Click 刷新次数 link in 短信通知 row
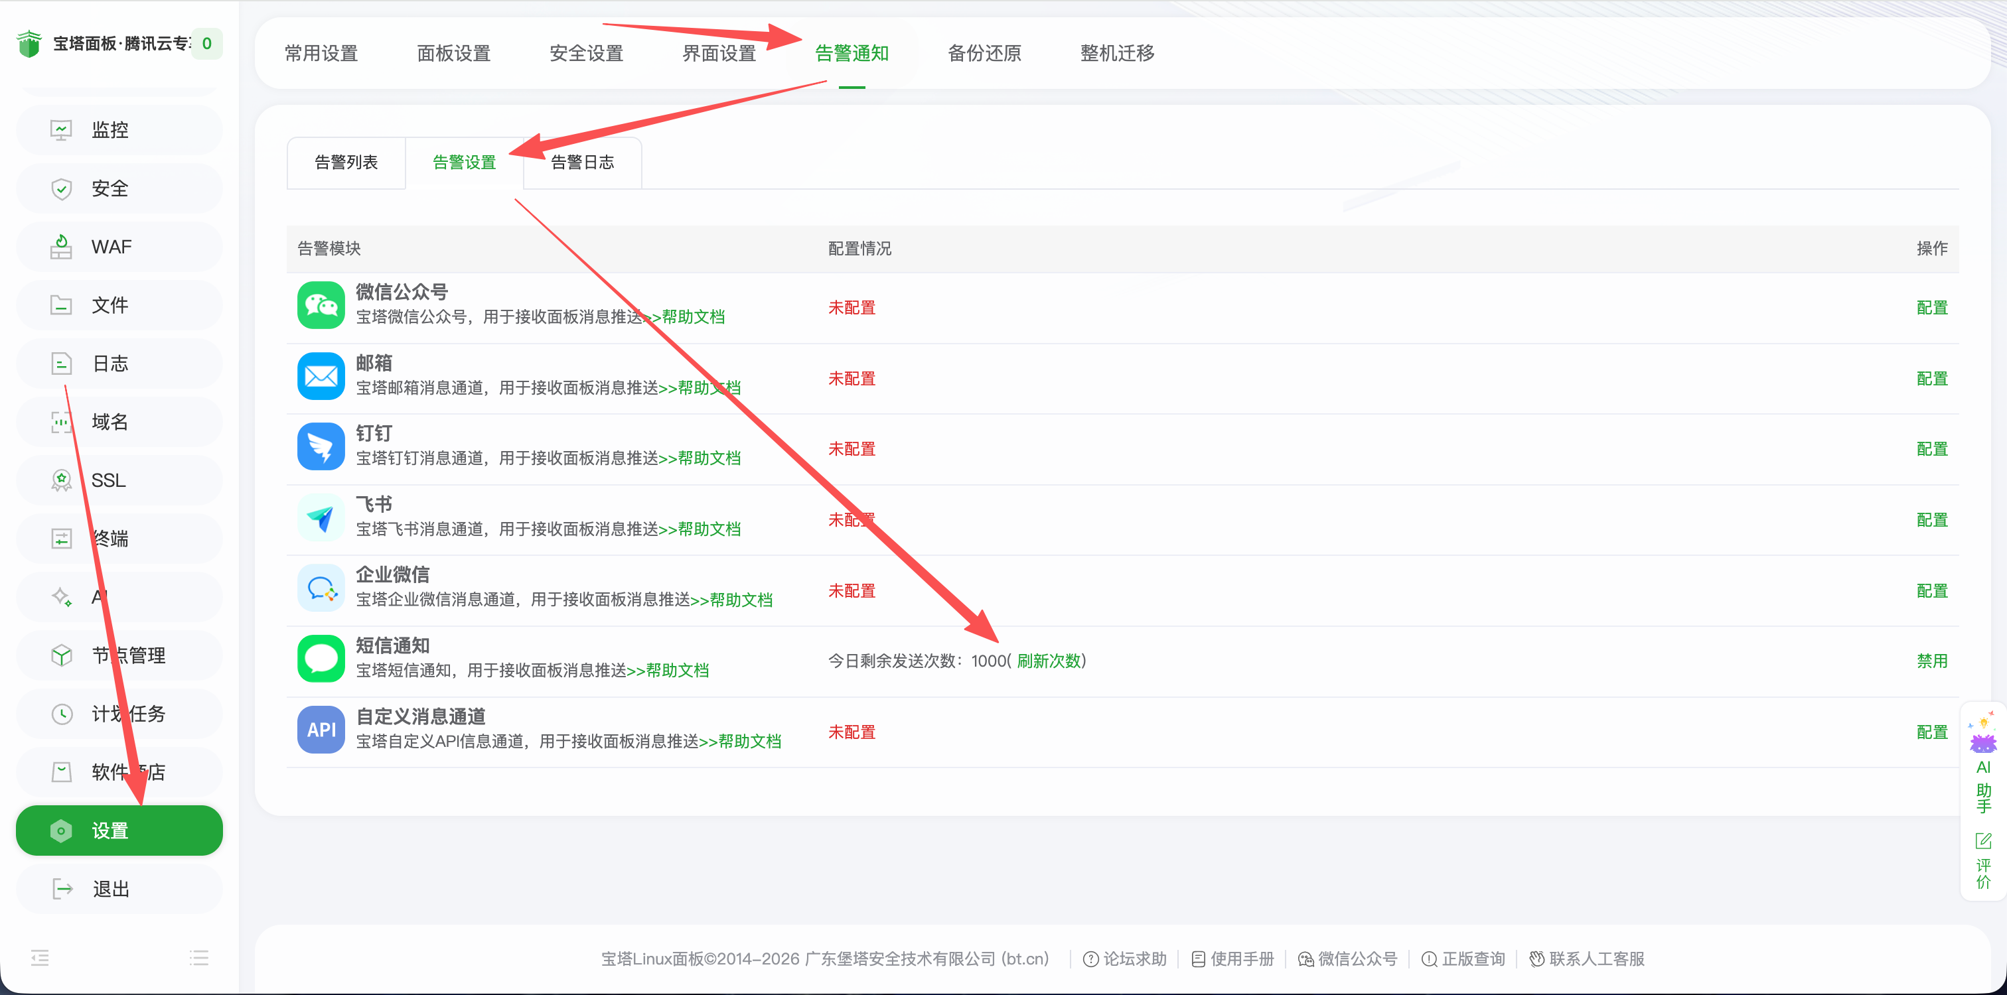Image resolution: width=2007 pixels, height=995 pixels. tap(1049, 661)
